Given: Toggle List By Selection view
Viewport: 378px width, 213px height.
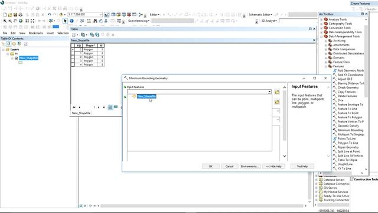Looking at the screenshot, I should [19, 44].
